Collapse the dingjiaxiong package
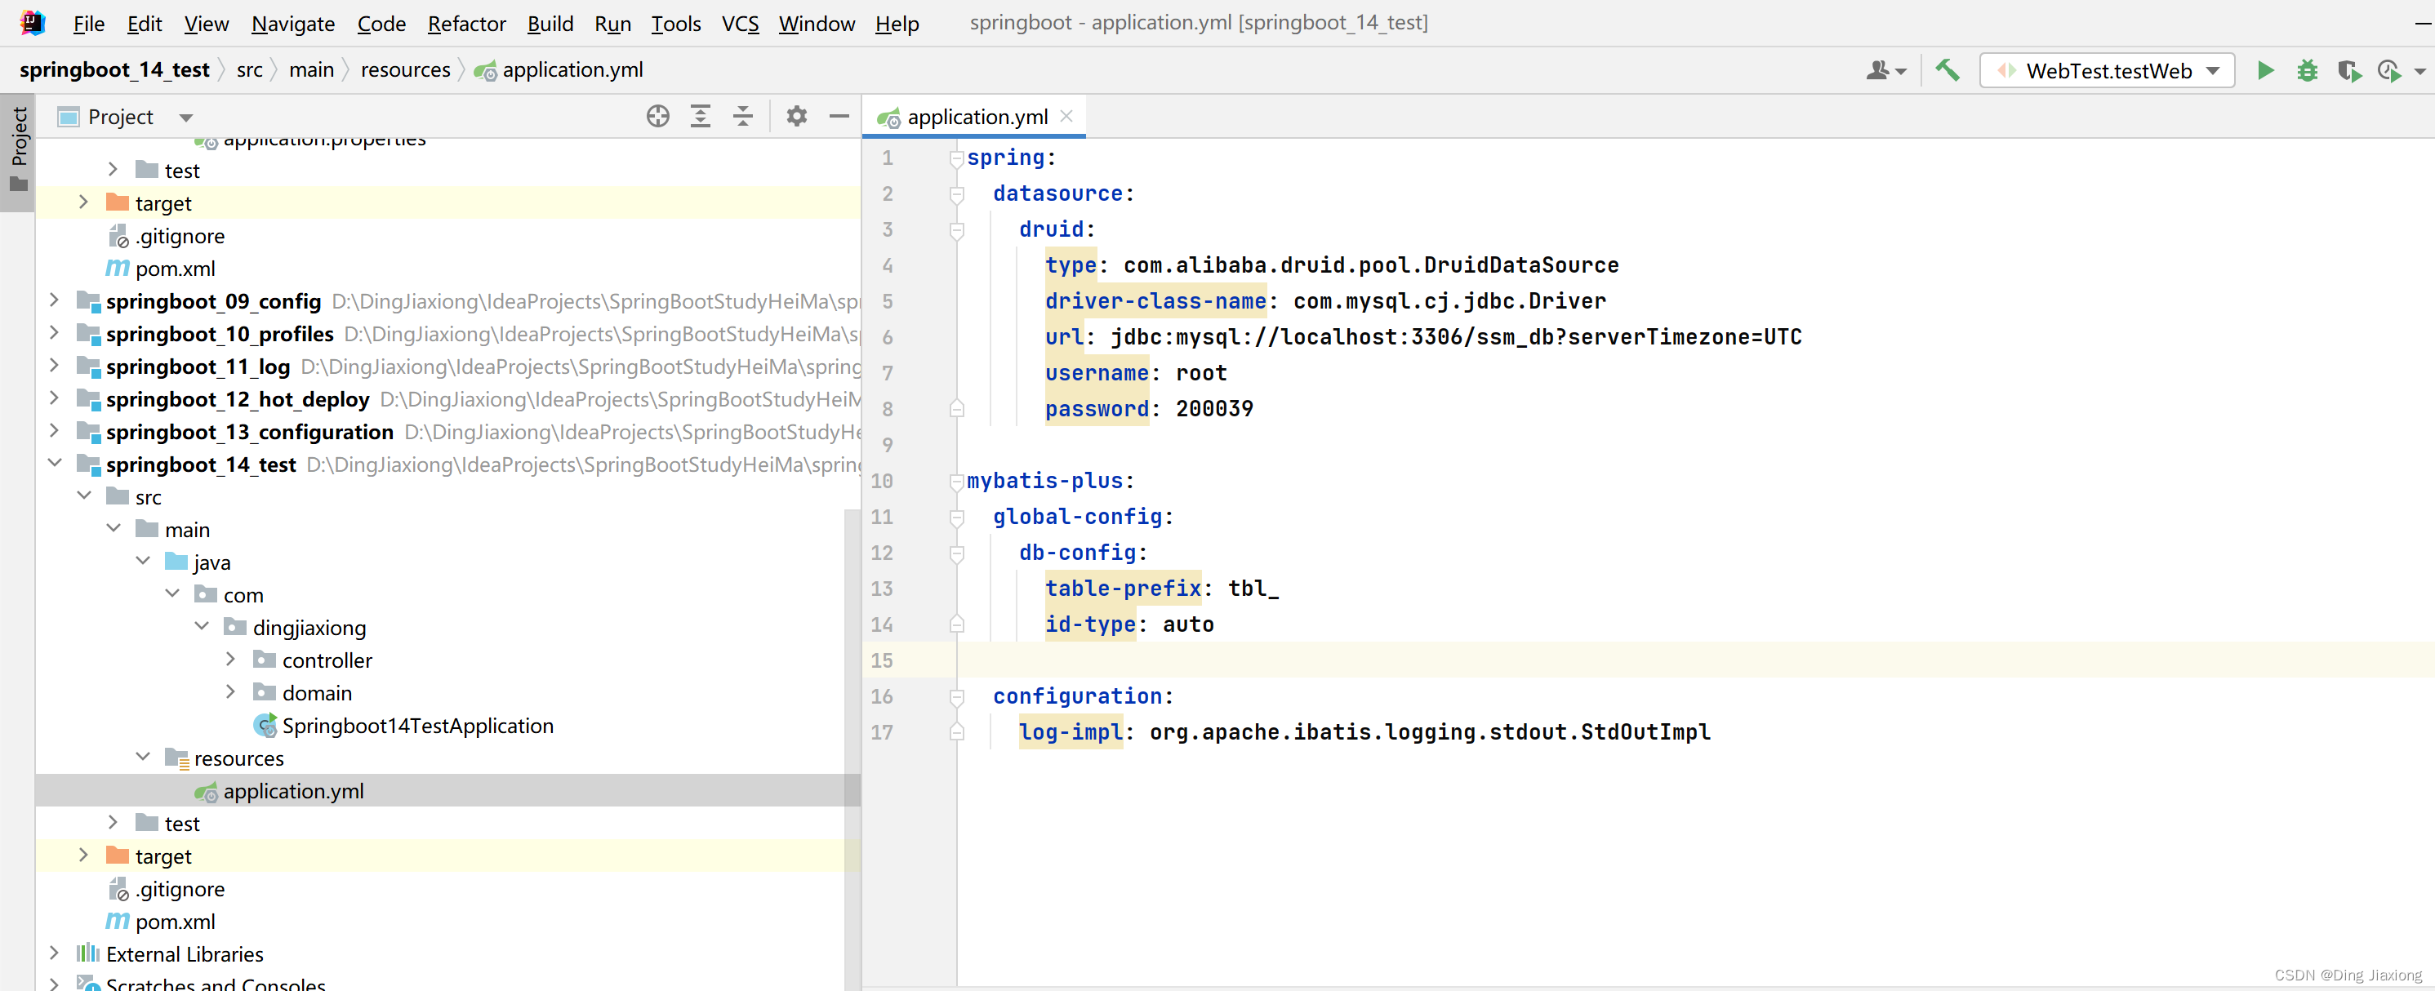 tap(202, 626)
